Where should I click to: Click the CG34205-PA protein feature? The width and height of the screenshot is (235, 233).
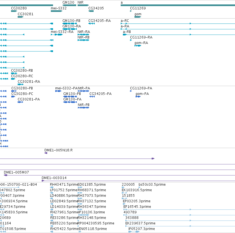(92, 97)
